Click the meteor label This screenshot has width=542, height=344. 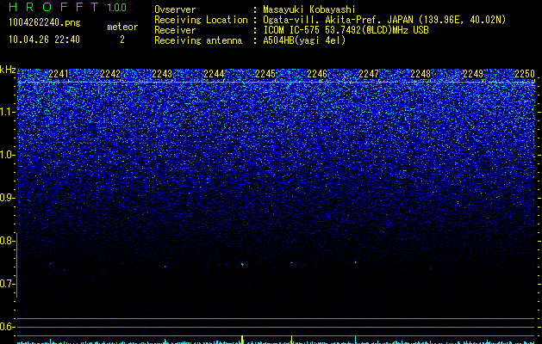pos(122,27)
